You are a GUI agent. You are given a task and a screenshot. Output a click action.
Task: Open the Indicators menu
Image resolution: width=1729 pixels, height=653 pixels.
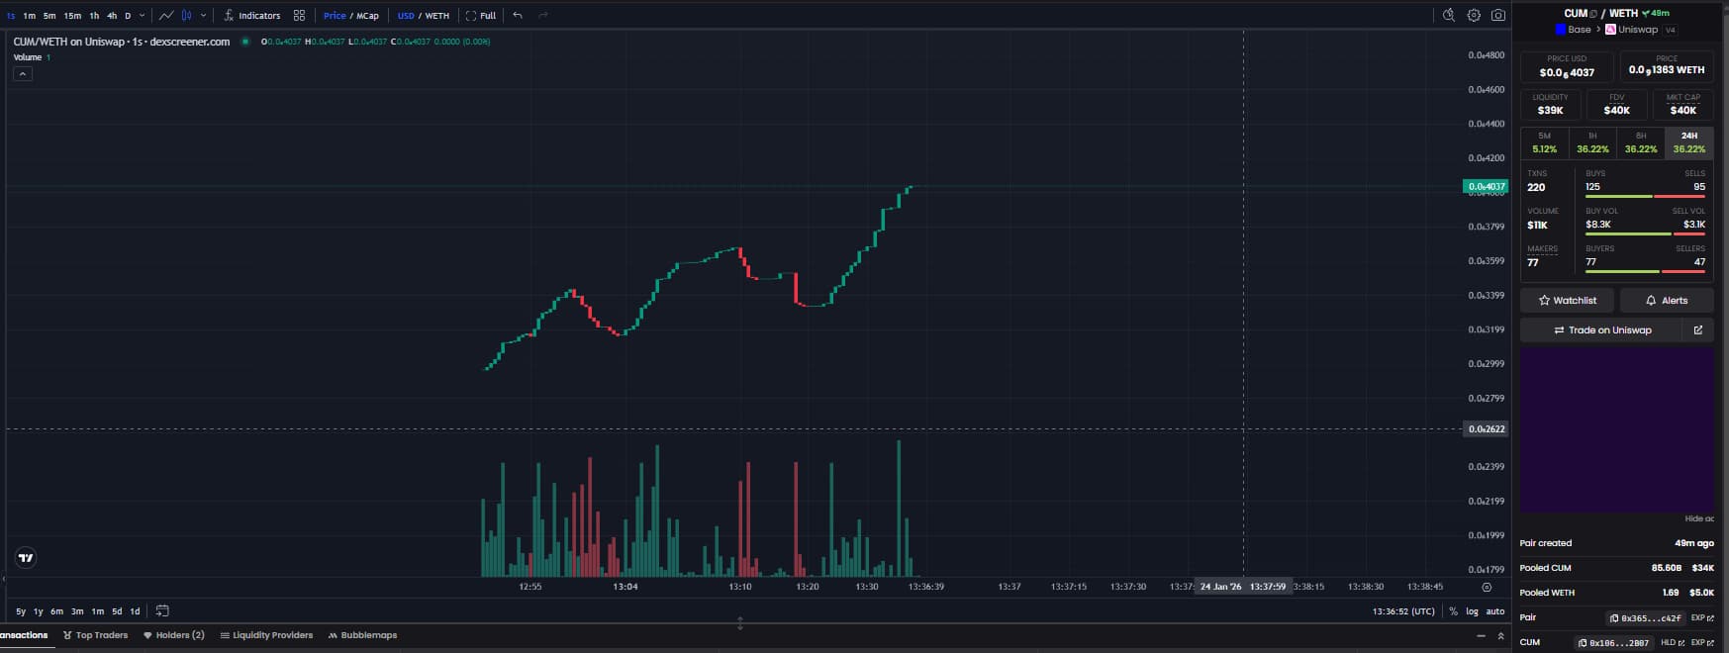251,16
